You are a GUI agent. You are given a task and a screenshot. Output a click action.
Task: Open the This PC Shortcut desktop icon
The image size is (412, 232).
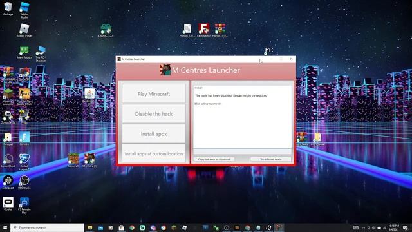click(41, 53)
